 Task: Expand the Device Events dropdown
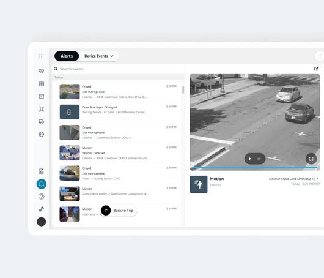point(99,56)
